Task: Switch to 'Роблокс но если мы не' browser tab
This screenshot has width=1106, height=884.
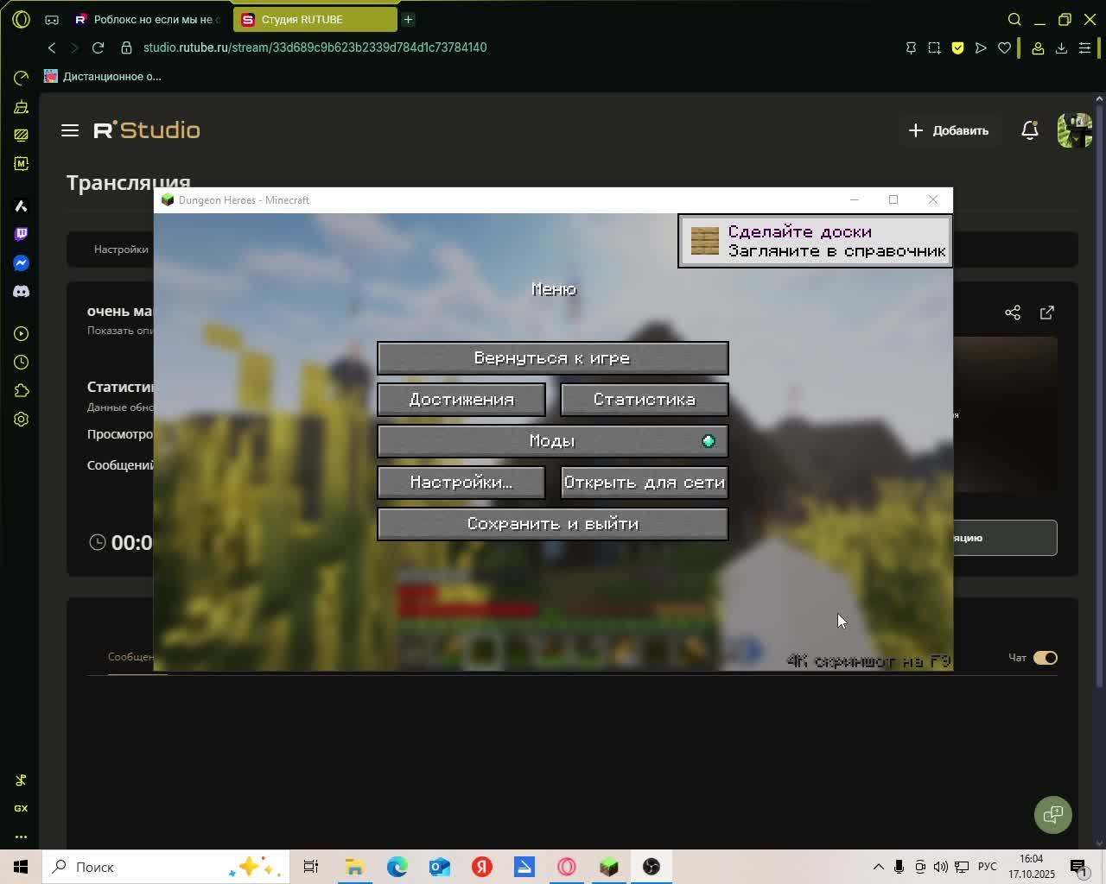Action: [x=148, y=19]
